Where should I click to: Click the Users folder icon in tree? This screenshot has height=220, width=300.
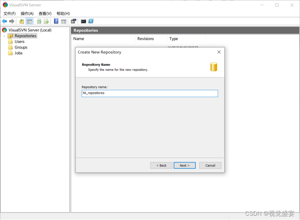tap(10, 42)
